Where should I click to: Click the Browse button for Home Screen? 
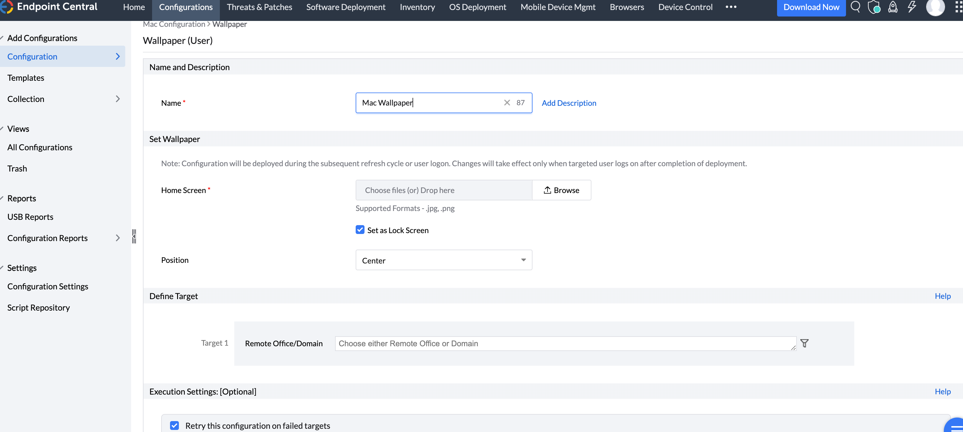[561, 190]
